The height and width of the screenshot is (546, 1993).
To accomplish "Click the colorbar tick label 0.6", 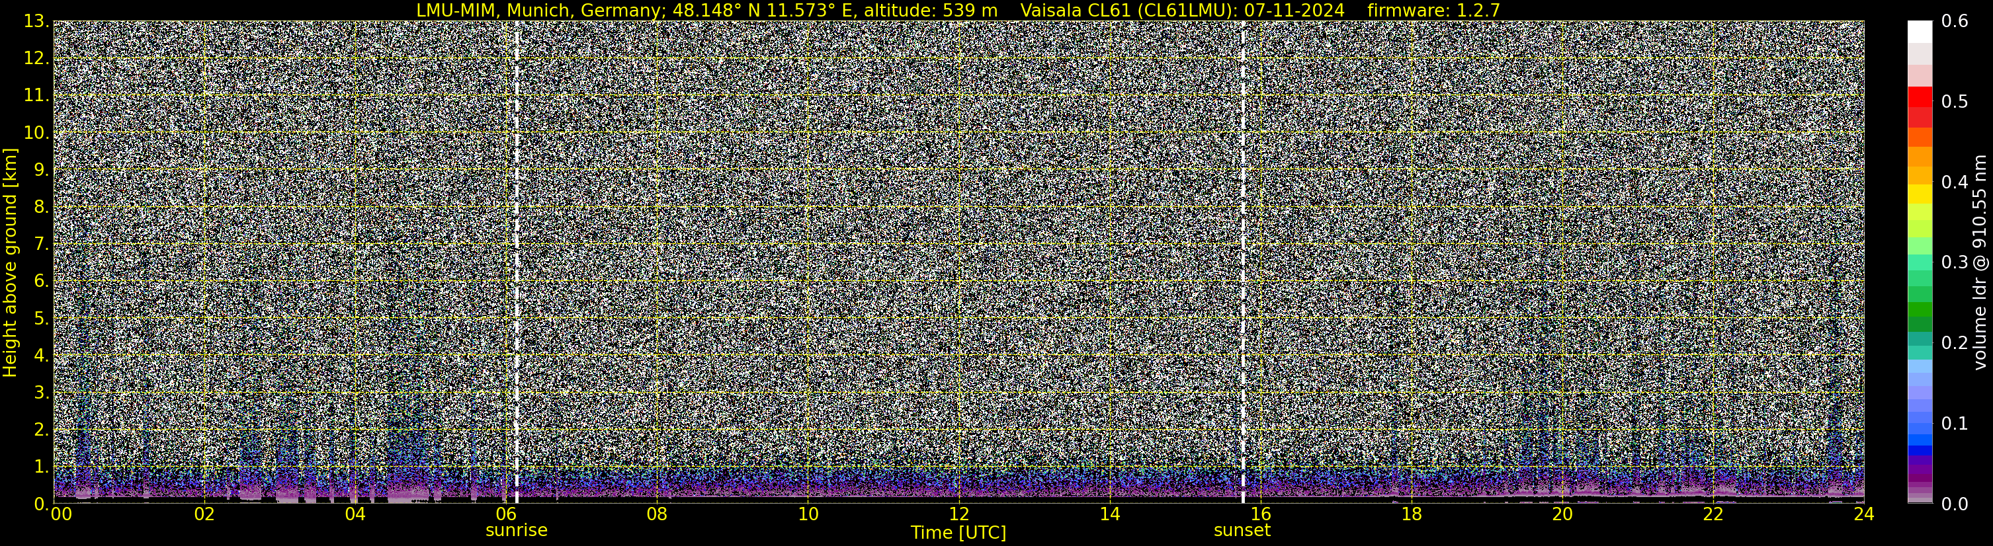I will pyautogui.click(x=1955, y=21).
